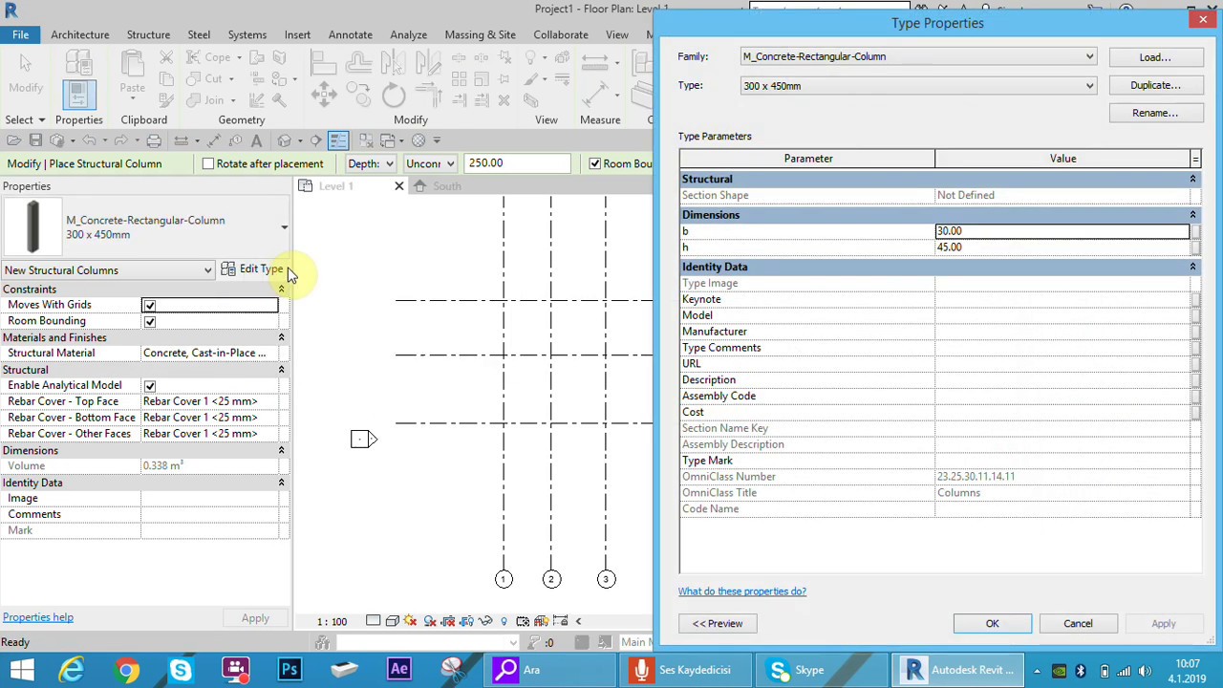Click the Duplicate... button
Screen dimensions: 1223x688
click(x=1154, y=85)
